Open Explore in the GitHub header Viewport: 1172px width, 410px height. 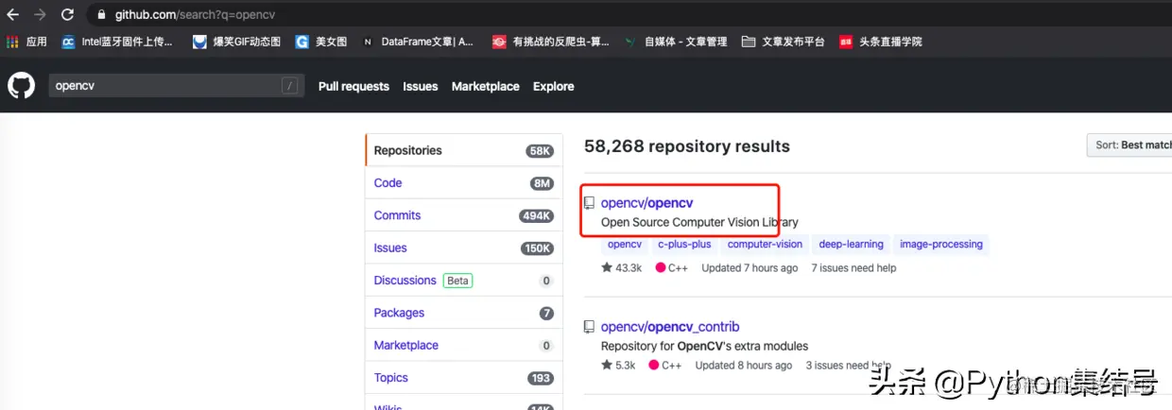pyautogui.click(x=554, y=86)
